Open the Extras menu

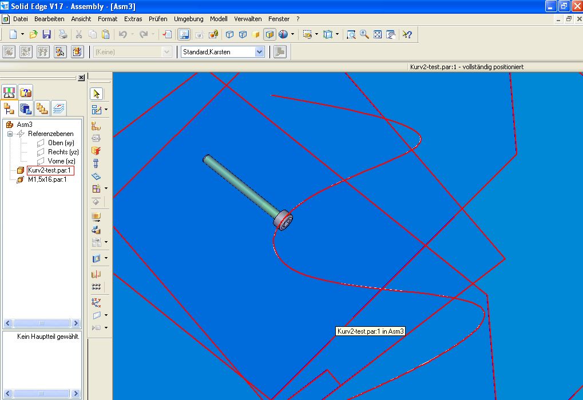click(x=133, y=19)
